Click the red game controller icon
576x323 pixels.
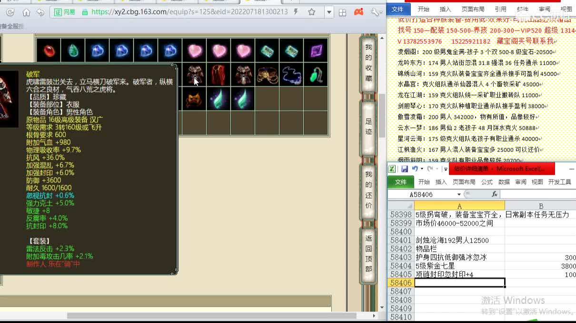click(359, 12)
